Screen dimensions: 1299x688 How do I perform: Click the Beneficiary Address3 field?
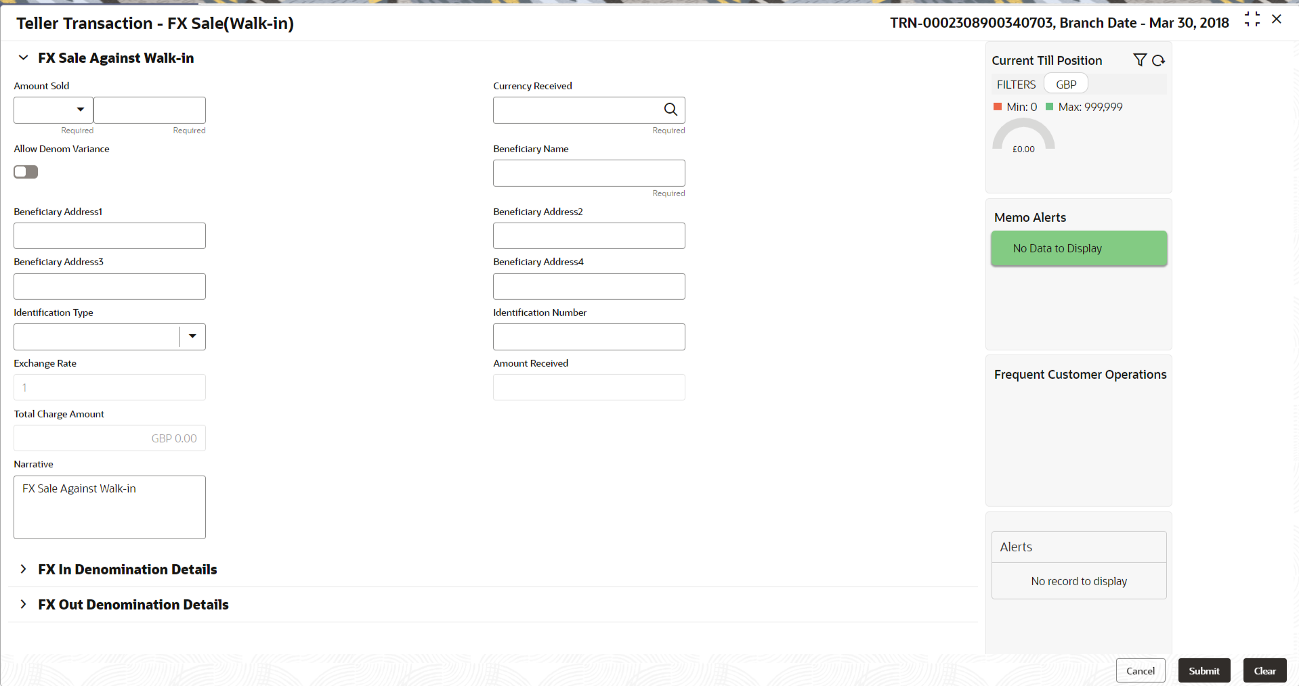coord(110,286)
